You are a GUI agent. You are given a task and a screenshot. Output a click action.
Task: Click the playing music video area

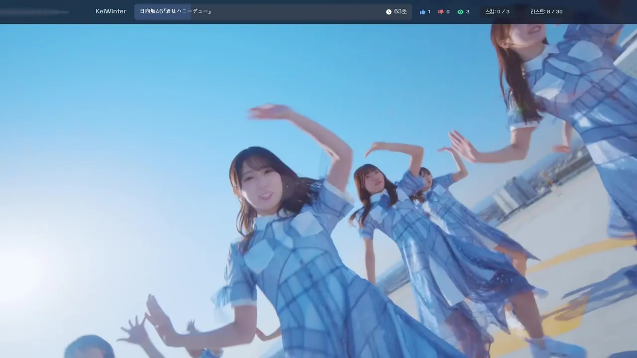coord(318,191)
